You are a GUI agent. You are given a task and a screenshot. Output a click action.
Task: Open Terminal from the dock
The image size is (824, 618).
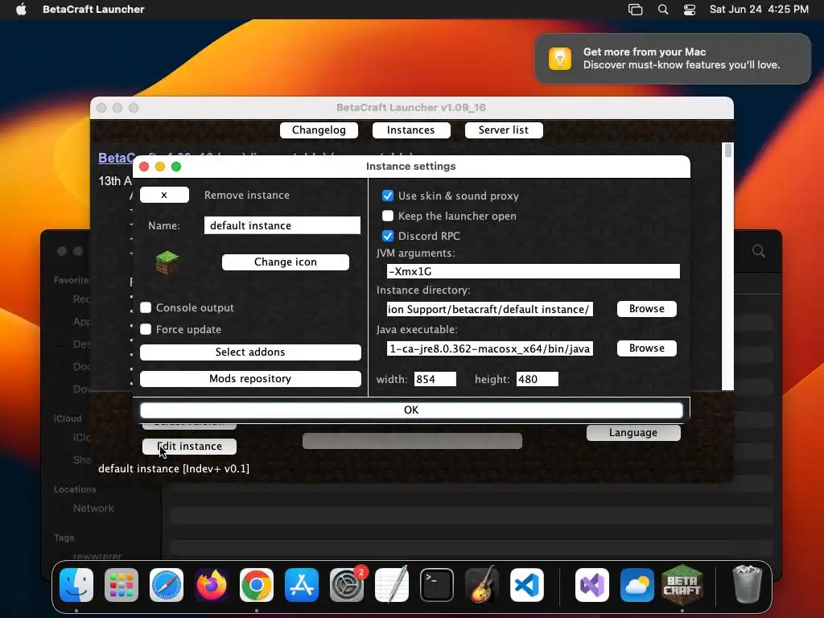tap(437, 584)
